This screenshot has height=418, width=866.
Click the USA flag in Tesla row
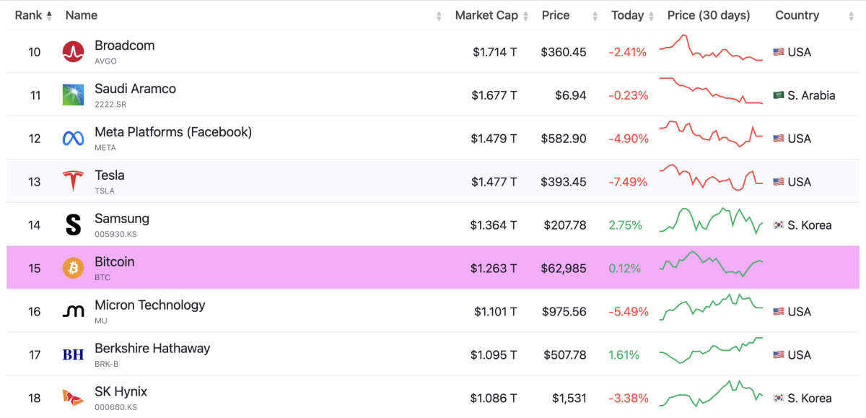click(x=779, y=182)
